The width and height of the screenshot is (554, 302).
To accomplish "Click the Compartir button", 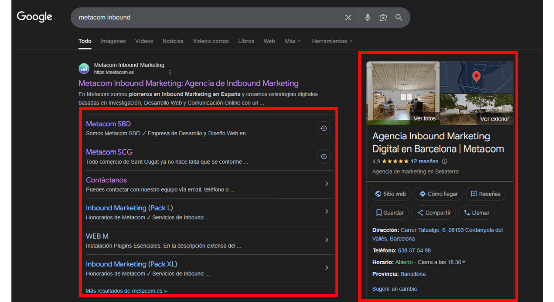I will pyautogui.click(x=434, y=213).
